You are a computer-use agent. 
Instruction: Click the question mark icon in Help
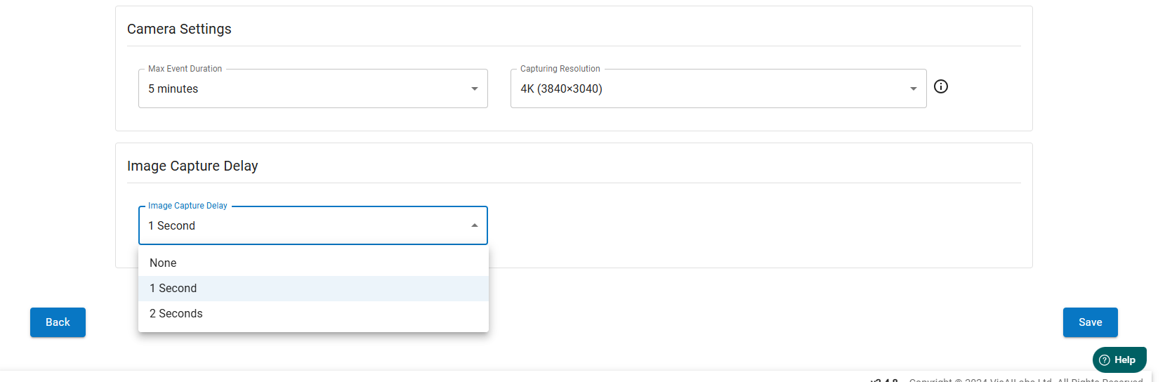(x=1105, y=360)
